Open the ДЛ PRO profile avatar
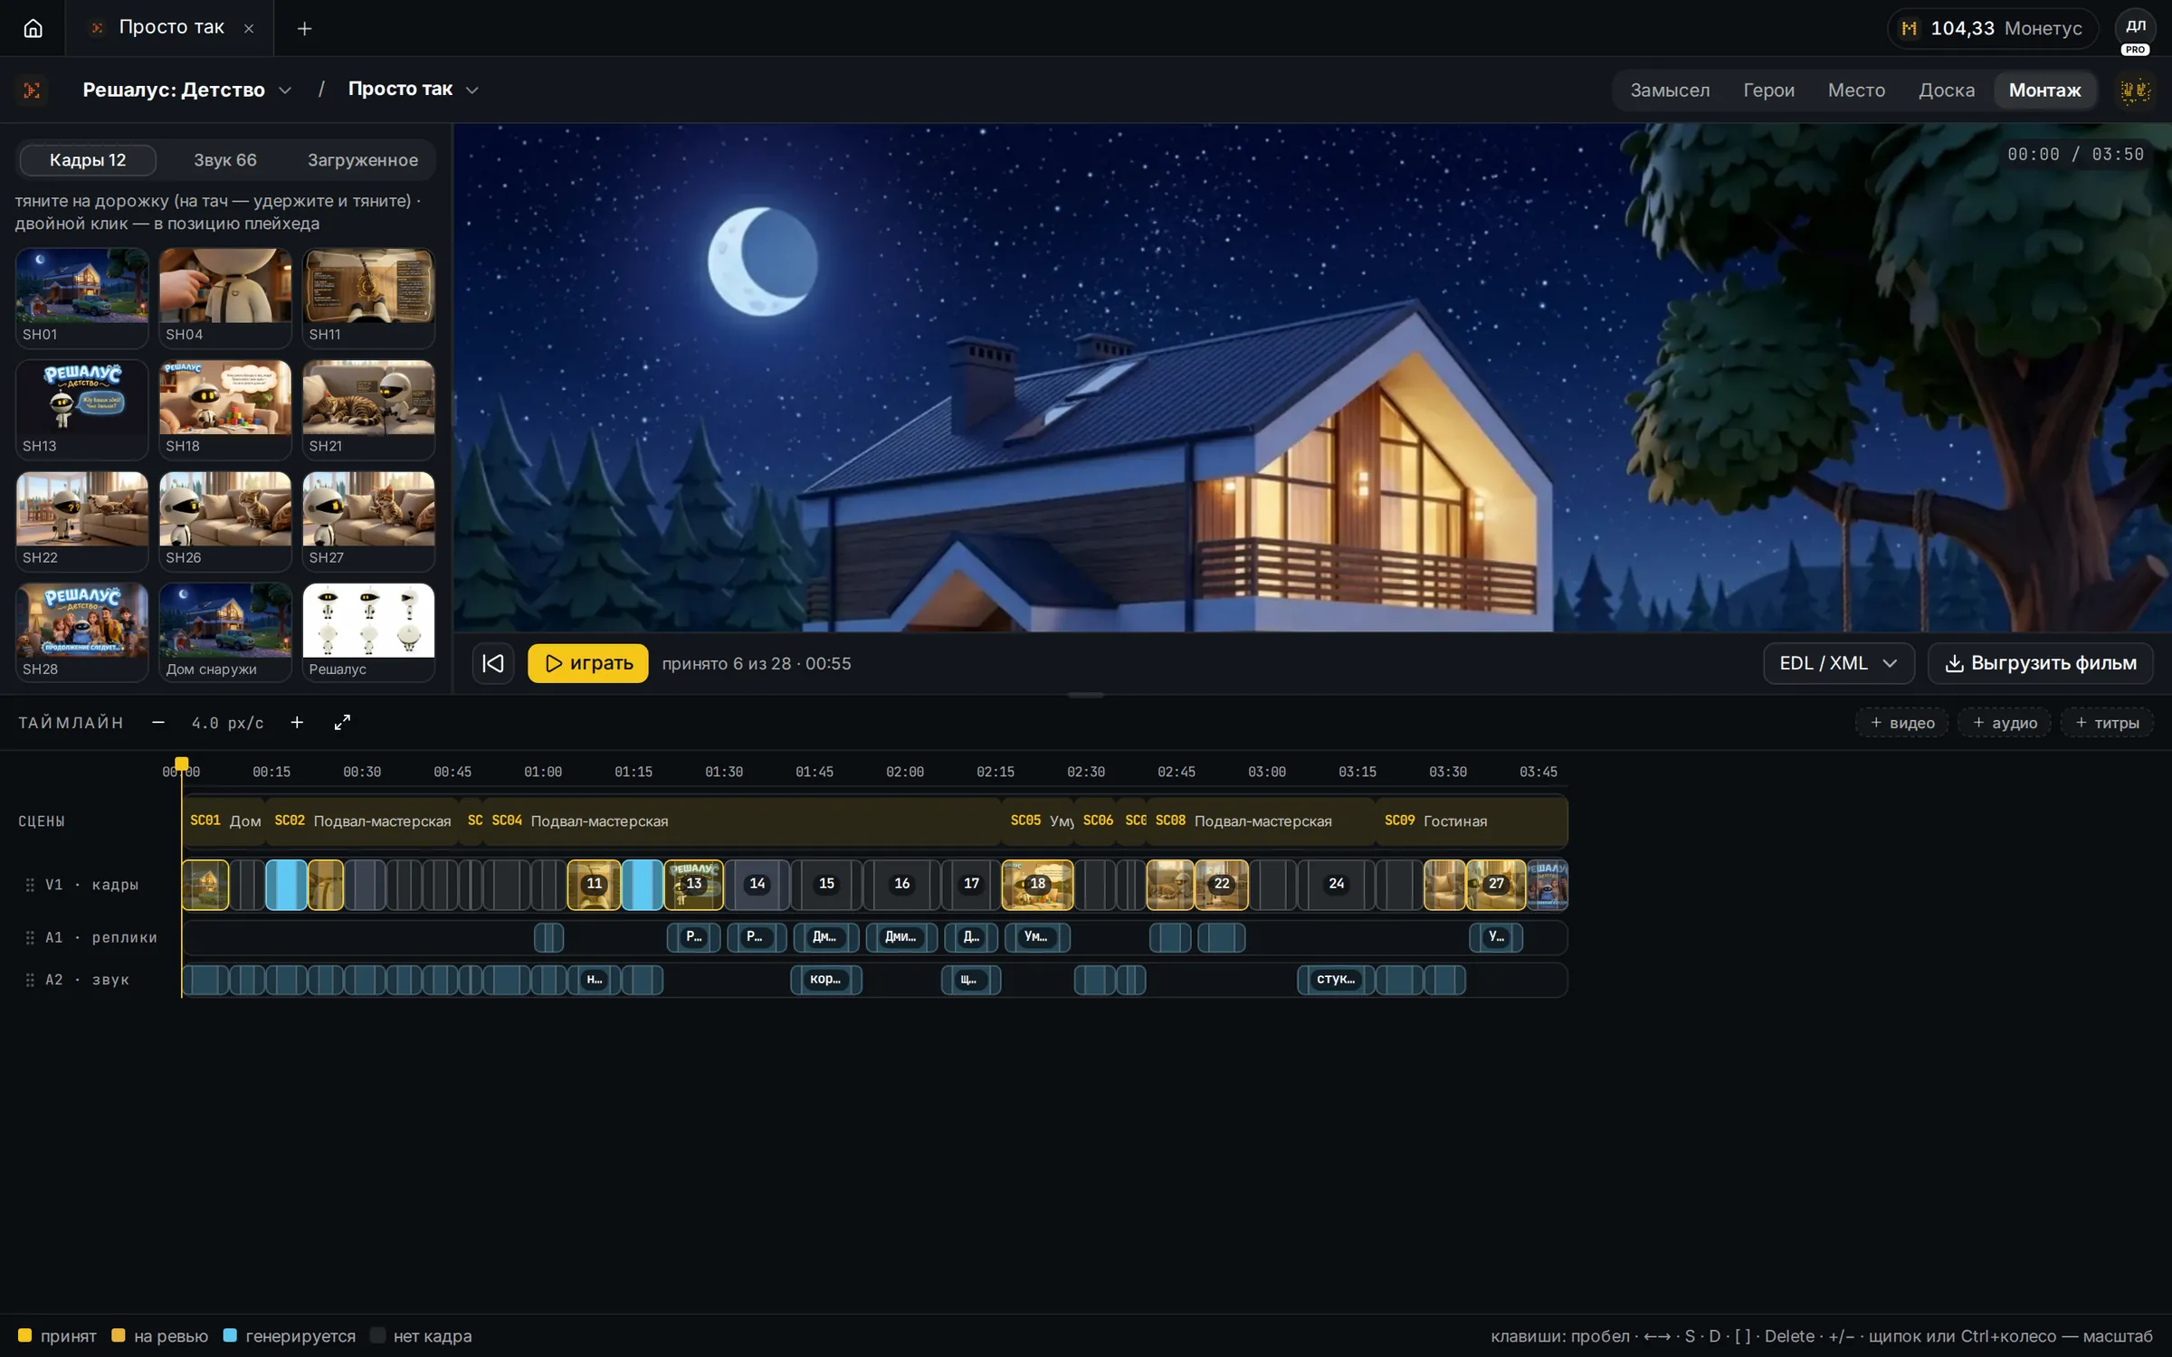The image size is (2172, 1357). [x=2135, y=31]
